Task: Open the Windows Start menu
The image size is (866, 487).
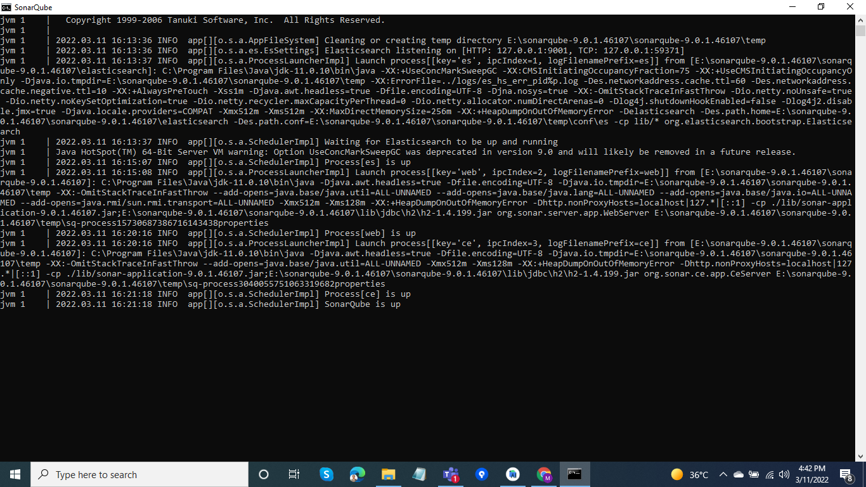Action: pyautogui.click(x=14, y=474)
